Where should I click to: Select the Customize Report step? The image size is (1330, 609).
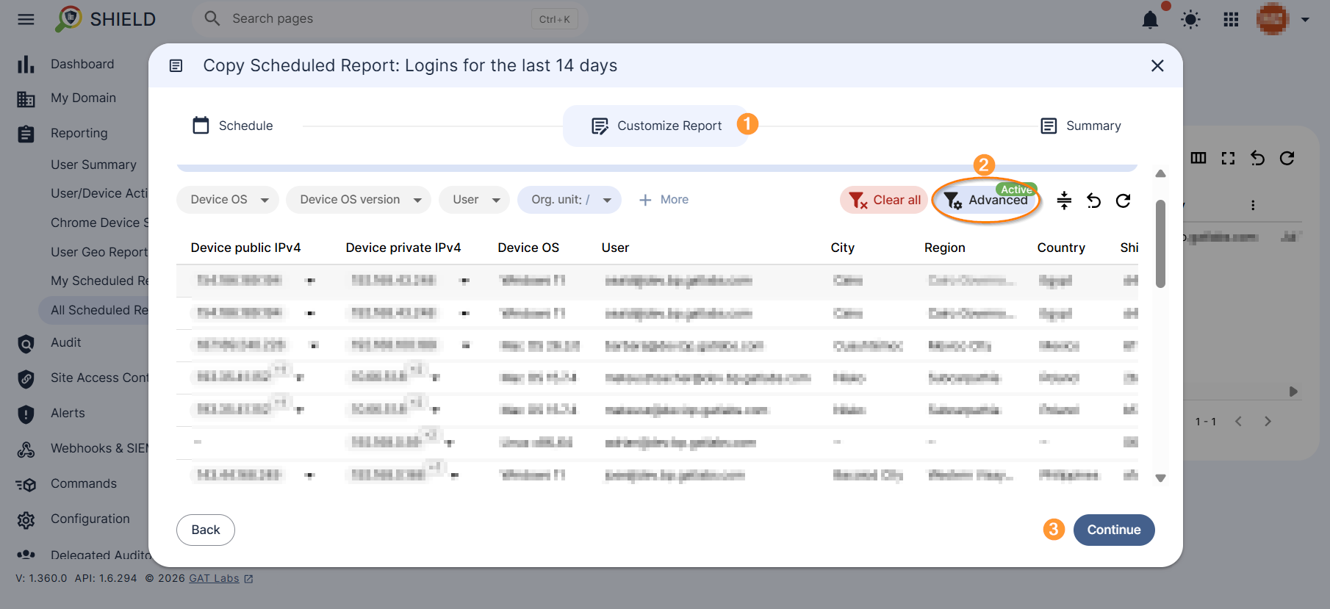[656, 126]
